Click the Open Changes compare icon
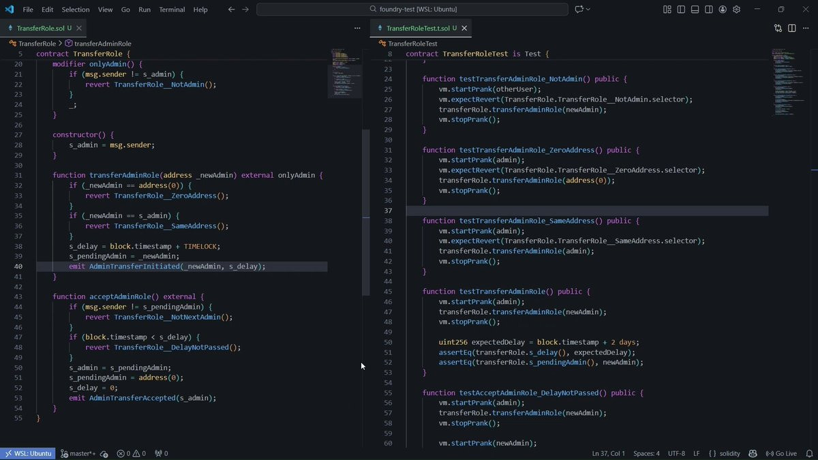 (x=778, y=28)
